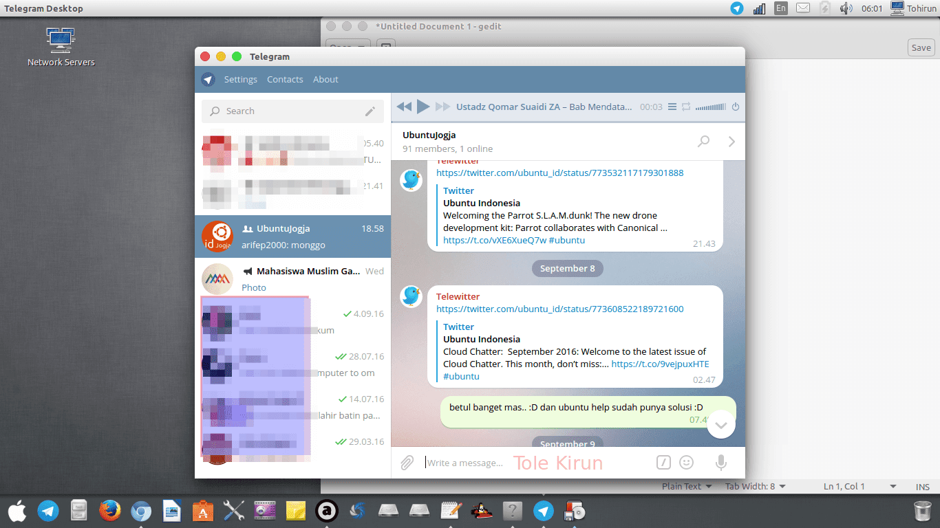Click Telegram icon in top system tray
This screenshot has height=528, width=940.
point(737,8)
